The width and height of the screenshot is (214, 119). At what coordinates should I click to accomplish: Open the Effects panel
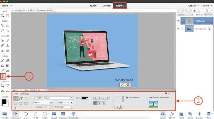pos(172,115)
